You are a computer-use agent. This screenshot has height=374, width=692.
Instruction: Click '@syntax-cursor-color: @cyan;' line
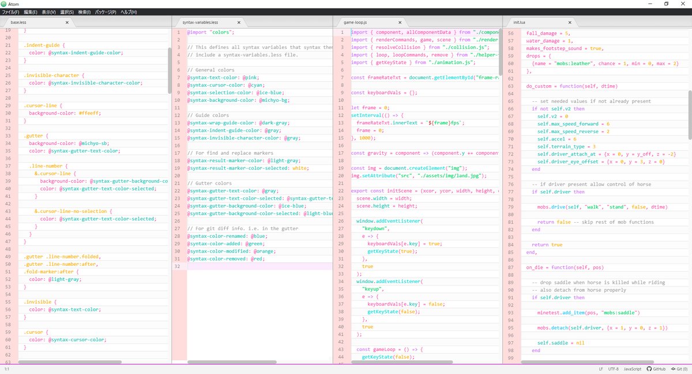coord(227,85)
